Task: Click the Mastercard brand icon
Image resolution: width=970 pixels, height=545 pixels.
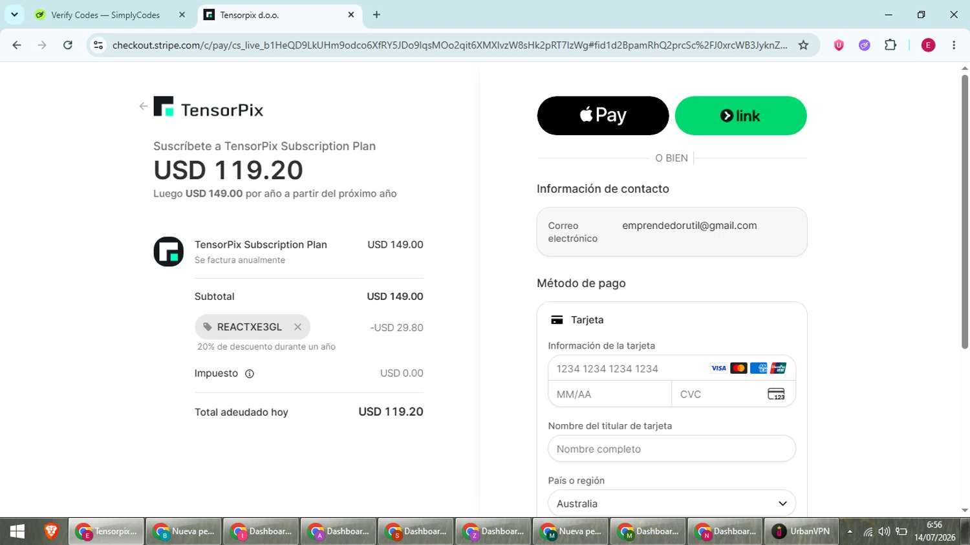Action: tap(738, 369)
